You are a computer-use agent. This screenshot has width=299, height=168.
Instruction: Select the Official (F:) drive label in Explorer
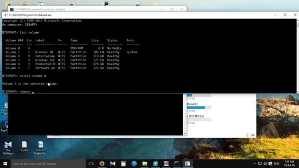[x=192, y=104]
